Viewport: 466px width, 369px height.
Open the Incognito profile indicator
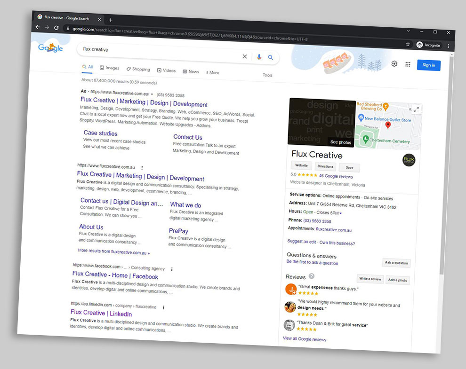tap(428, 45)
